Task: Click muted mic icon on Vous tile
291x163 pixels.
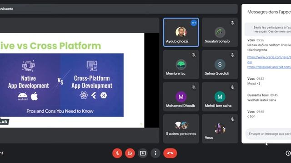Action: coord(232,120)
